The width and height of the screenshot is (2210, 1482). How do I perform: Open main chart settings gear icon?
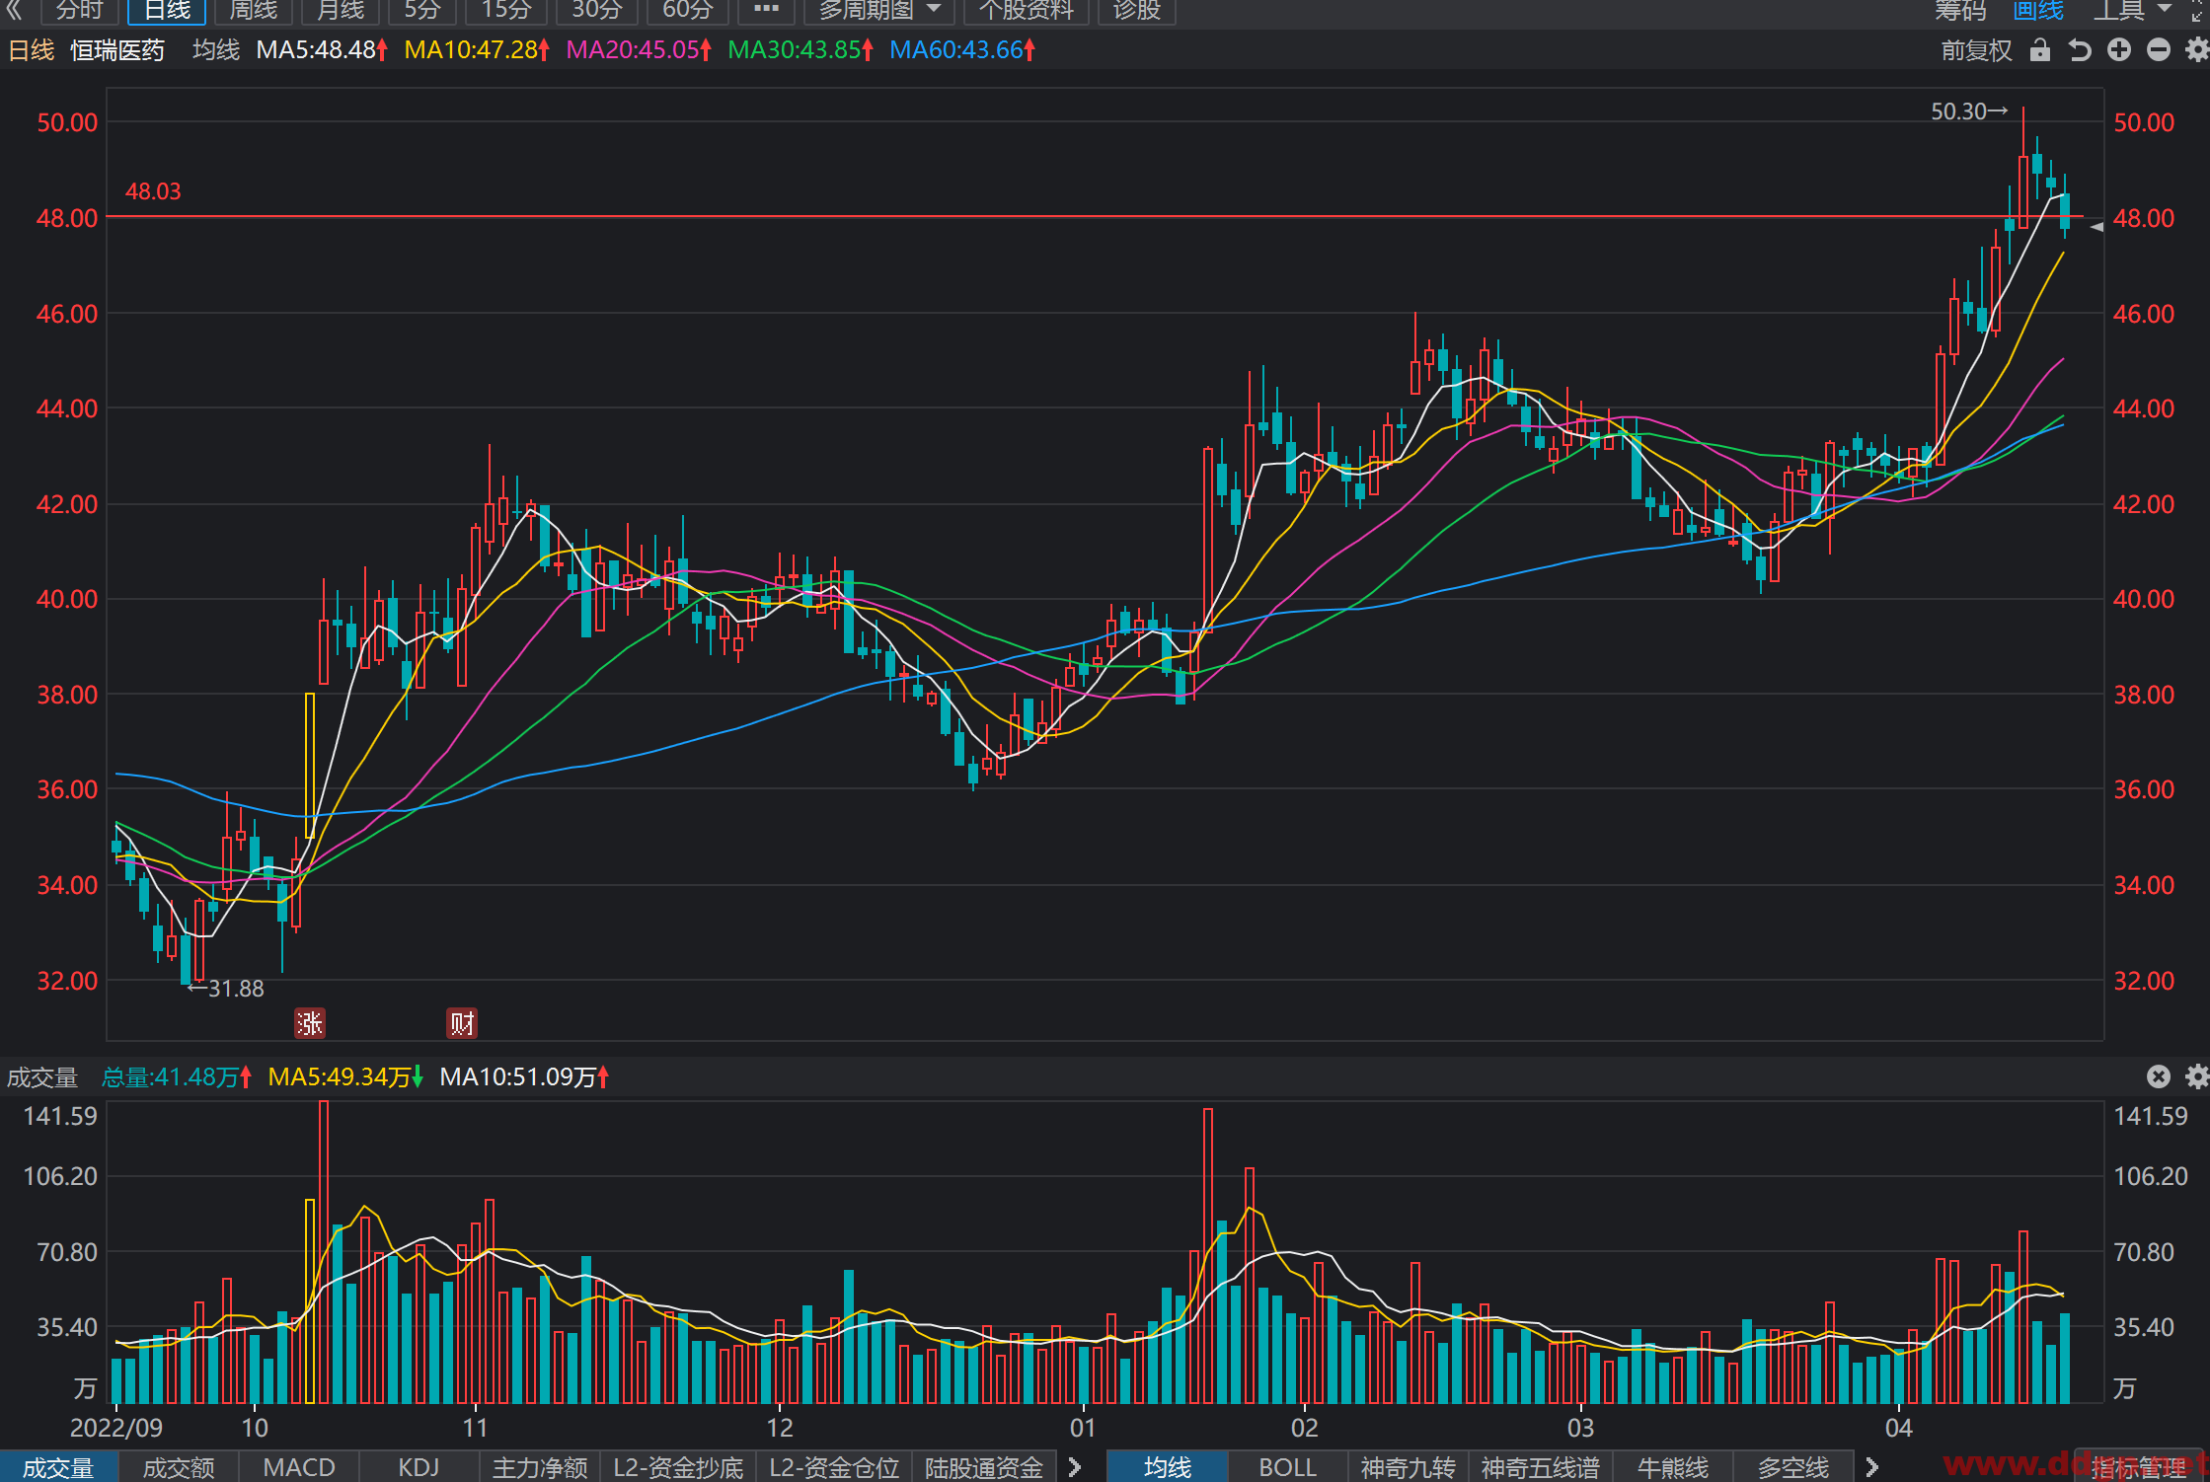(2197, 50)
